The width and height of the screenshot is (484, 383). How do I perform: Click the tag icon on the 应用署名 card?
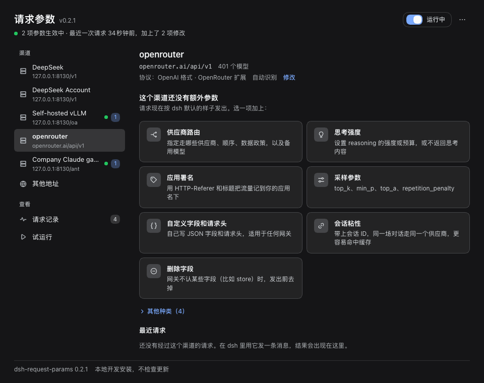[154, 180]
